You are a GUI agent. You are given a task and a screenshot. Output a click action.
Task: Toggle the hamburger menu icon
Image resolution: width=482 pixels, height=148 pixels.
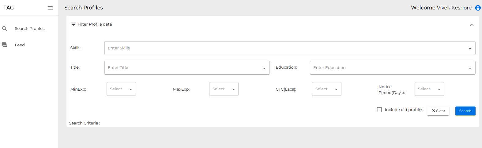(50, 8)
